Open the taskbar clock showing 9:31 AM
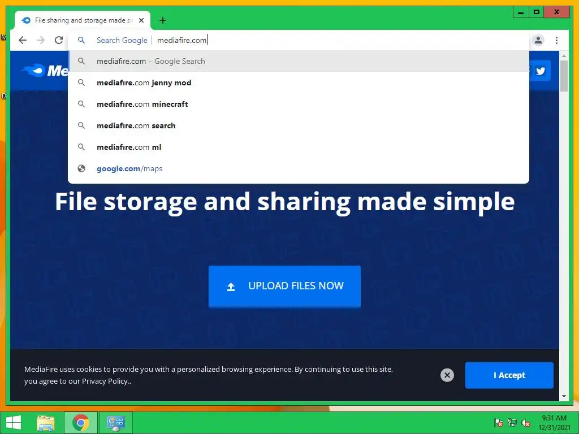This screenshot has width=579, height=434. click(x=554, y=423)
